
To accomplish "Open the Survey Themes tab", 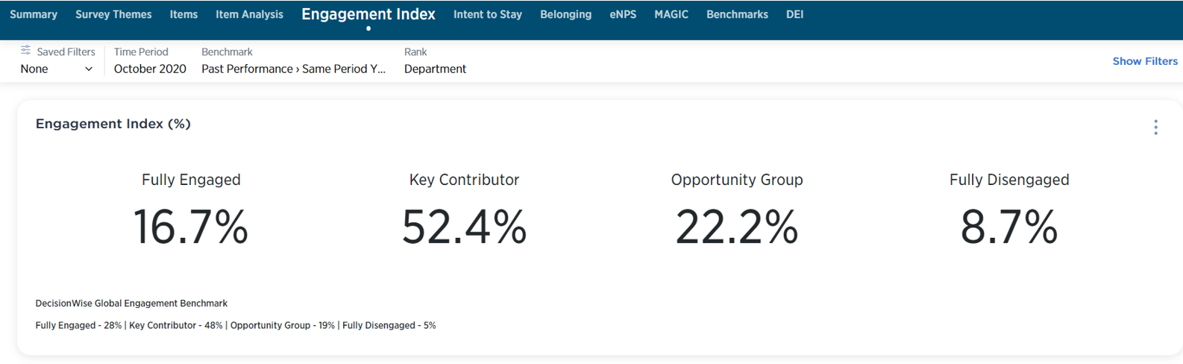I will pyautogui.click(x=113, y=15).
